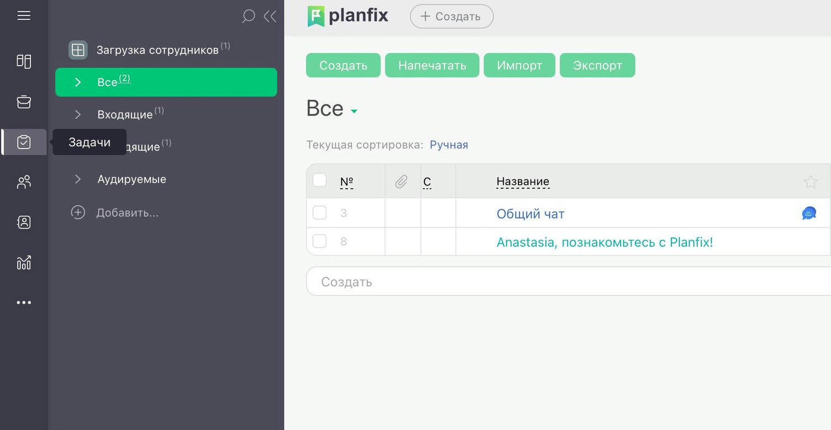
Task: Toggle the select-all checkbox in table header
Action: (x=320, y=180)
